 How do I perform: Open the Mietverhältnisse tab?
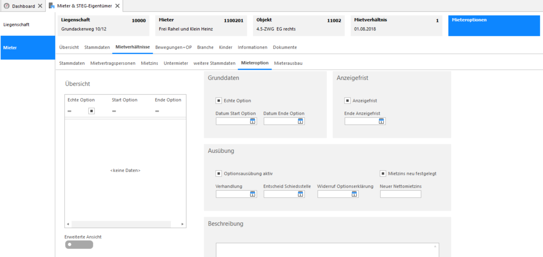pyautogui.click(x=133, y=47)
